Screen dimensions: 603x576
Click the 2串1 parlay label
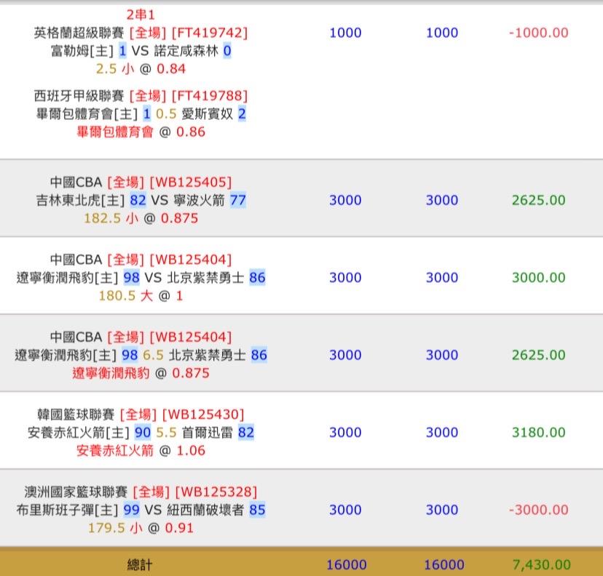pos(141,15)
